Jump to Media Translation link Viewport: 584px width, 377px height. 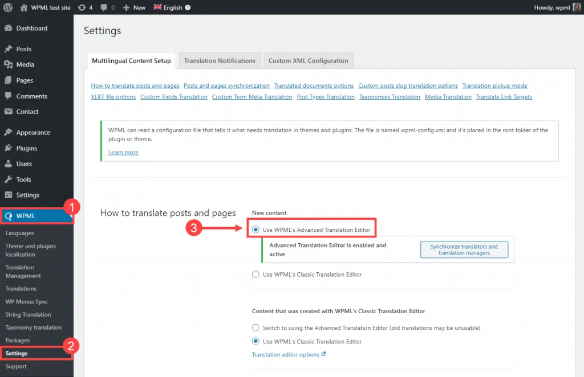[x=448, y=97]
